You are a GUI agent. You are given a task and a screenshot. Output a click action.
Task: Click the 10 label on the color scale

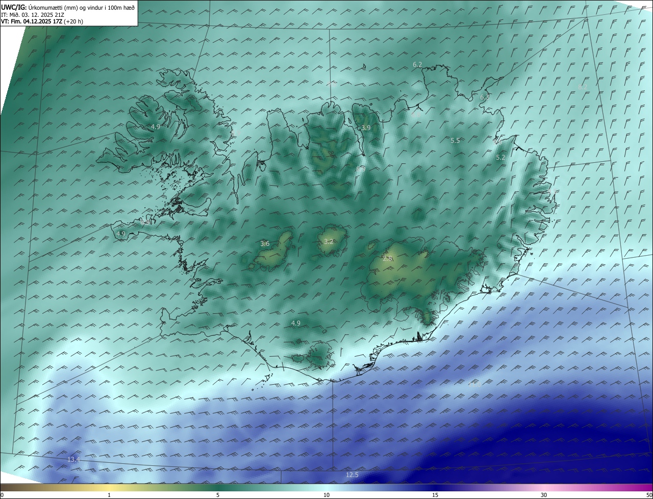326,495
